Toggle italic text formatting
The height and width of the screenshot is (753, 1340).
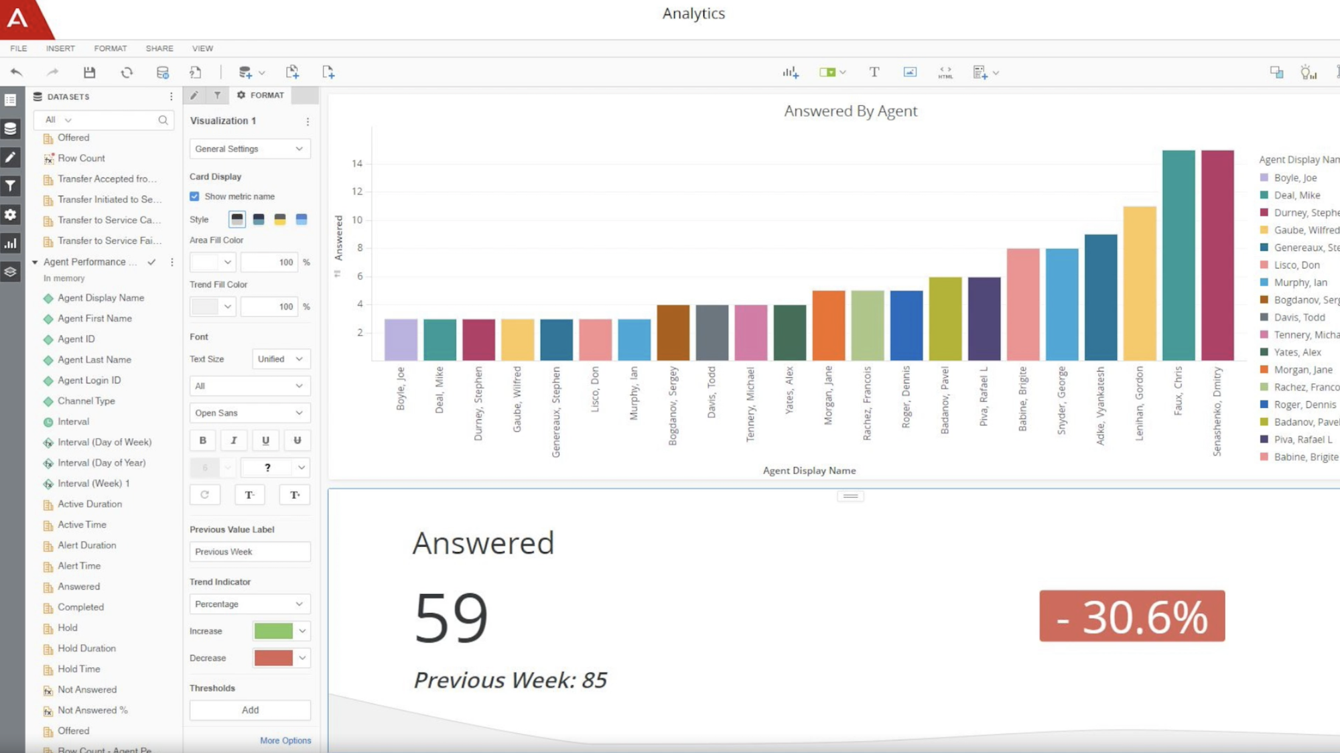234,440
